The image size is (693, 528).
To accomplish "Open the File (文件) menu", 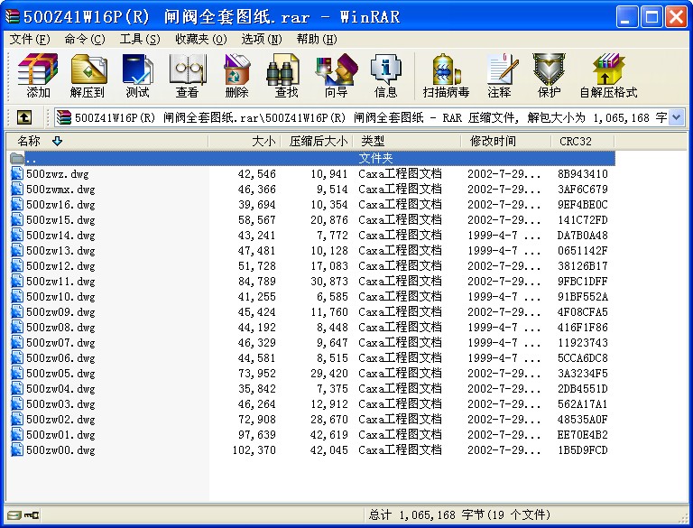I will tap(30, 39).
